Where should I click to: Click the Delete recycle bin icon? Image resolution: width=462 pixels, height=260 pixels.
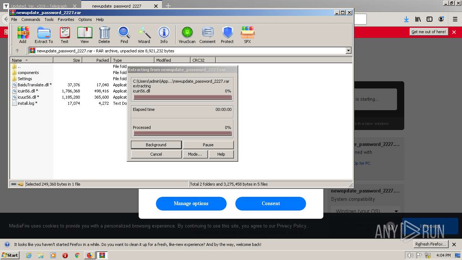point(104,35)
